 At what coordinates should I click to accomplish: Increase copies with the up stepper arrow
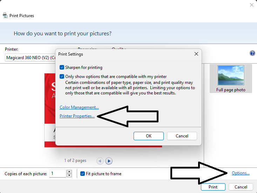pos(69,172)
